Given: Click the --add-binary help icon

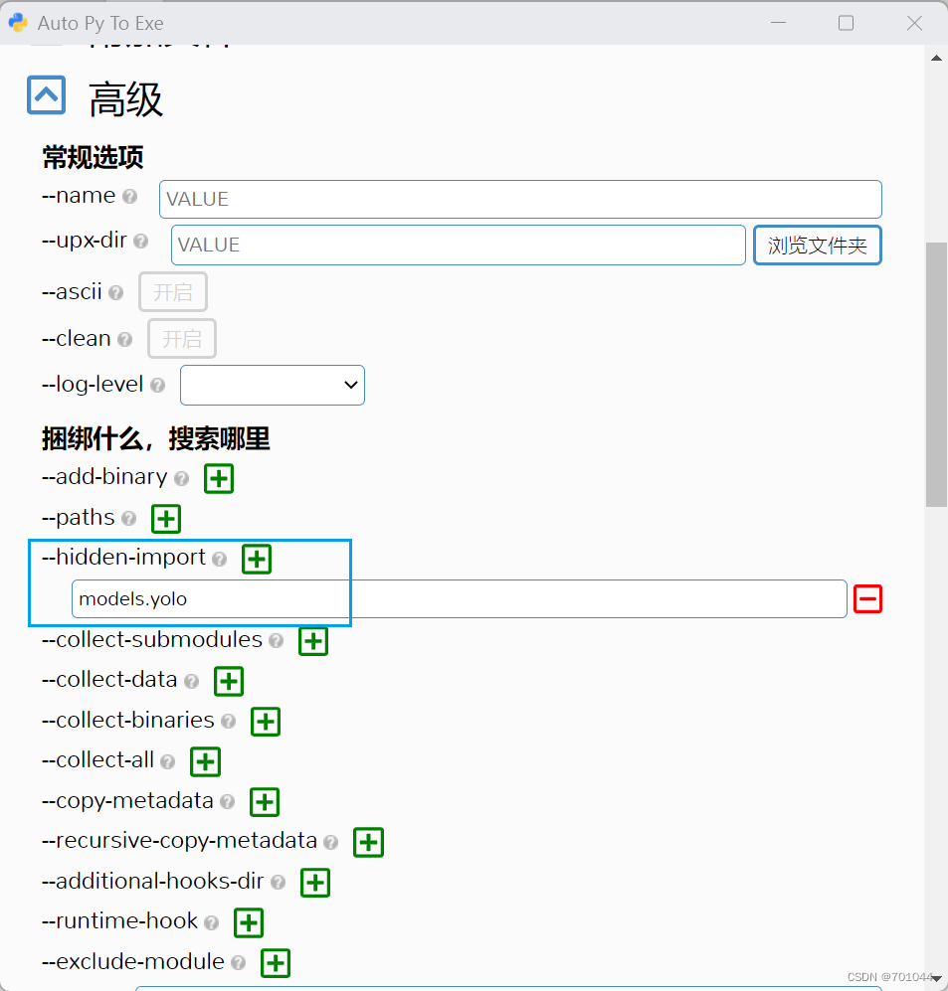Looking at the screenshot, I should 181,478.
